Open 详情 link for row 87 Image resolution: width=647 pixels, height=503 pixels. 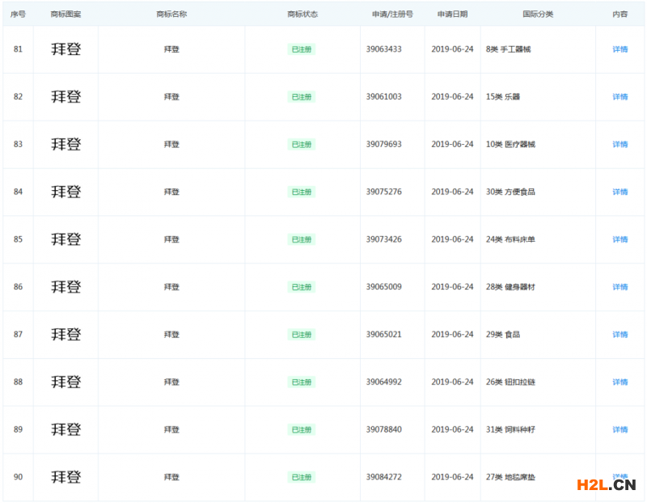click(x=620, y=334)
